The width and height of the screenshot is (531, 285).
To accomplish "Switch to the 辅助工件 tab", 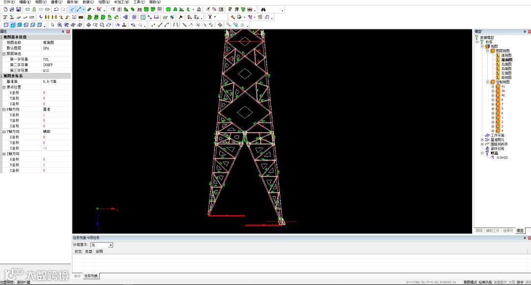I will (493, 230).
